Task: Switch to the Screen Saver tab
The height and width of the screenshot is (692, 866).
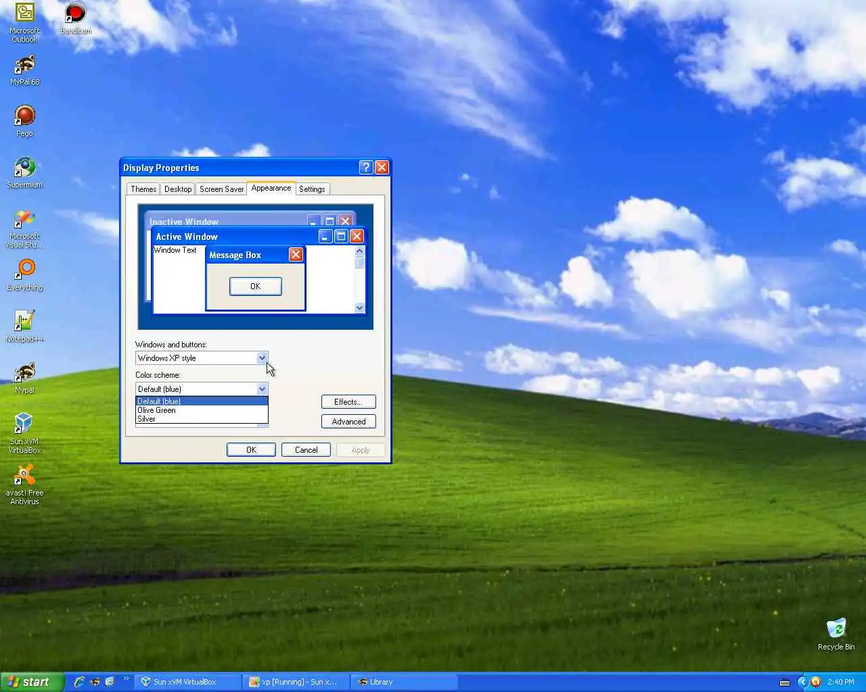Action: [x=221, y=189]
